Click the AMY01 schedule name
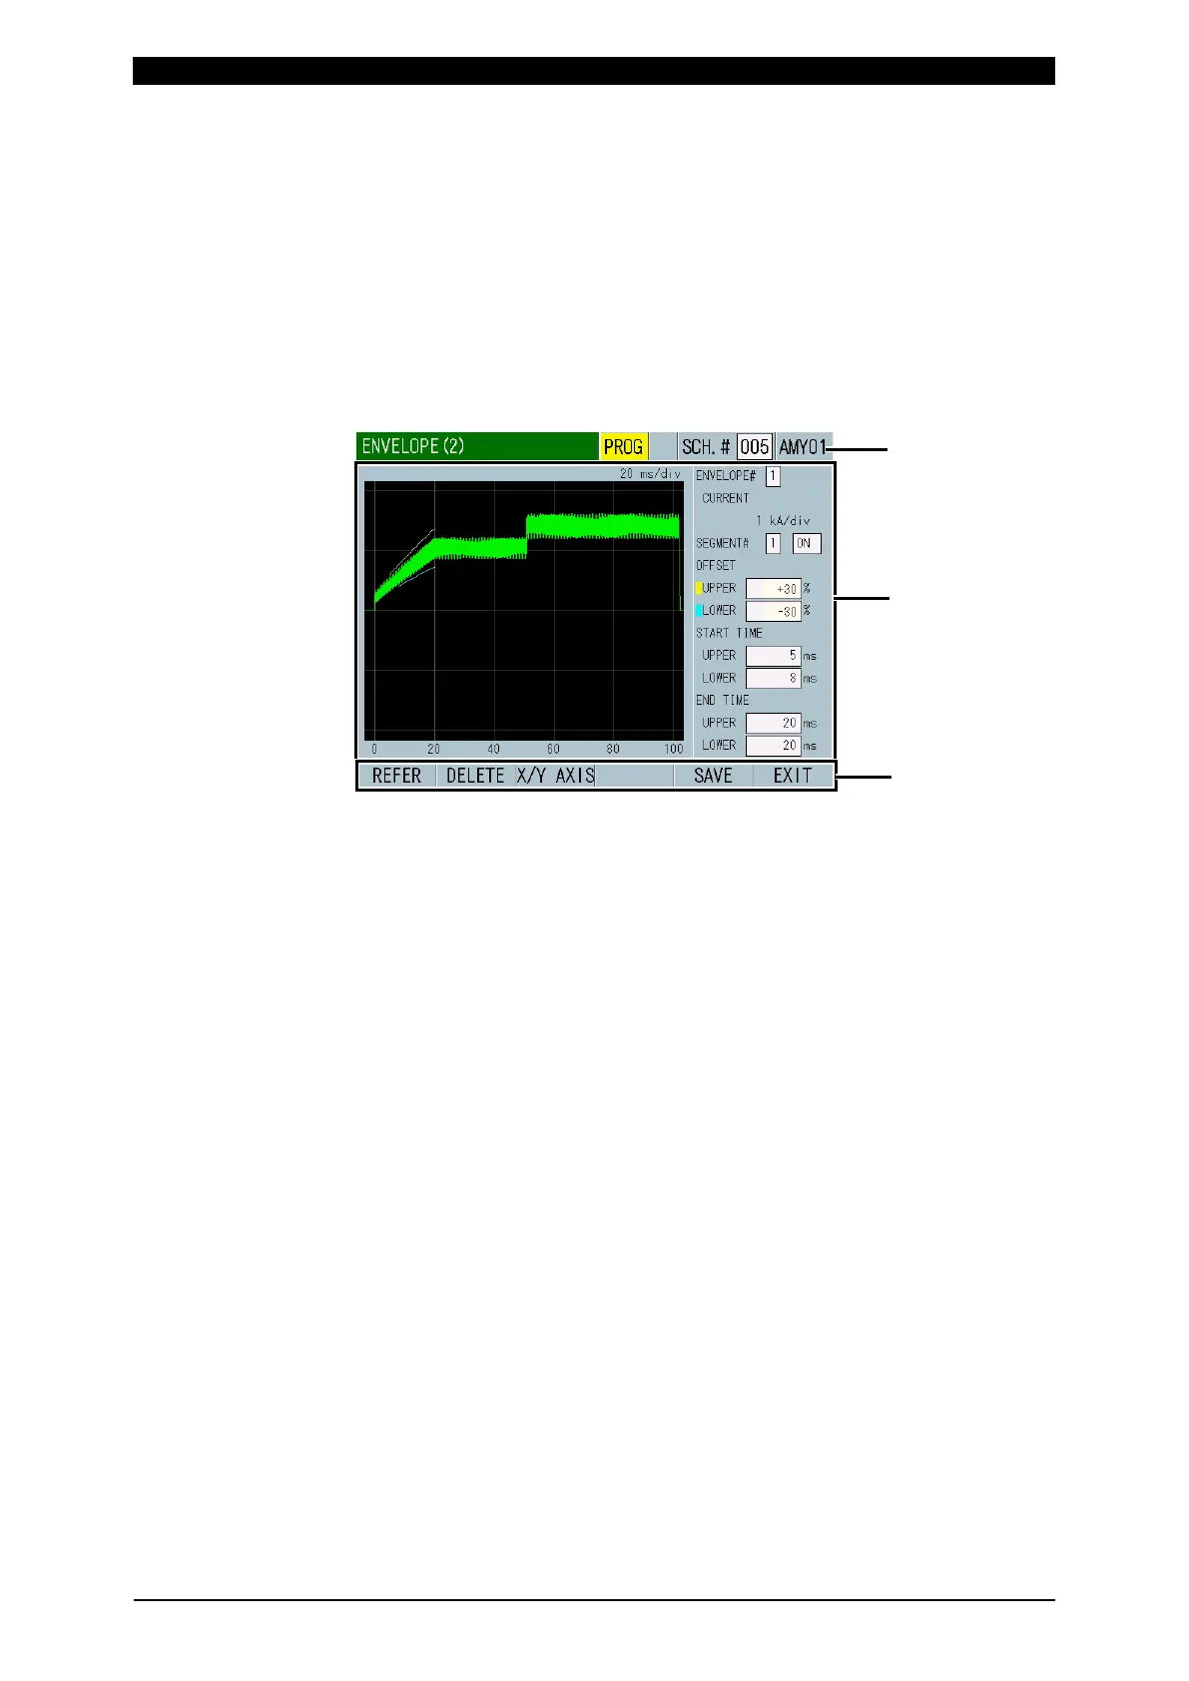Viewport: 1189px width, 1681px height. coord(804,447)
